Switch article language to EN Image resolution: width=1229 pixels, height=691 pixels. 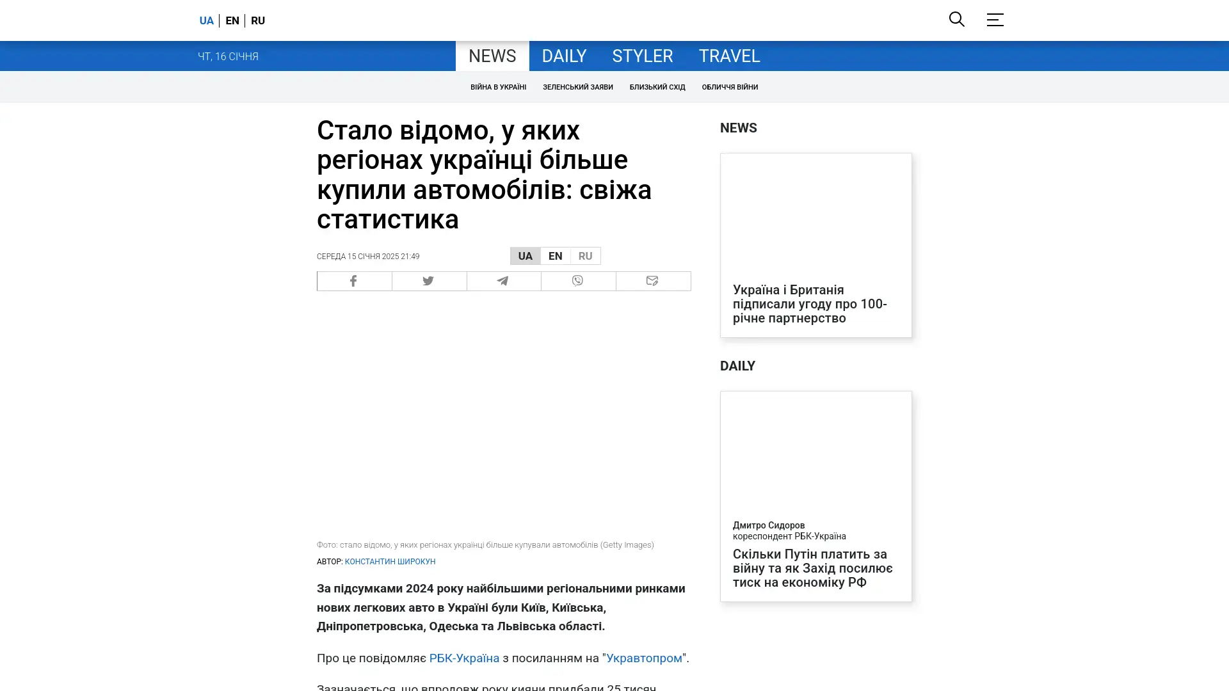[555, 256]
